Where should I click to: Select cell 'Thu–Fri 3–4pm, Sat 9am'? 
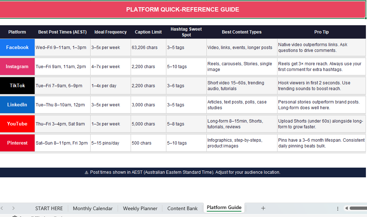[x=62, y=124]
